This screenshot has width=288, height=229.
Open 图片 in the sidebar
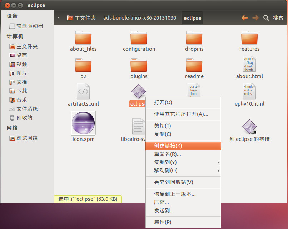tap(26, 73)
